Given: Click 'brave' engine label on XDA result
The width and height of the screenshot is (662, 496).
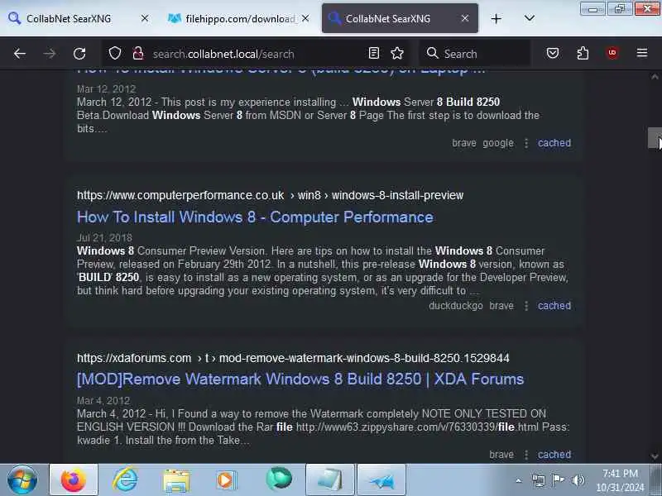Looking at the screenshot, I should point(501,455).
